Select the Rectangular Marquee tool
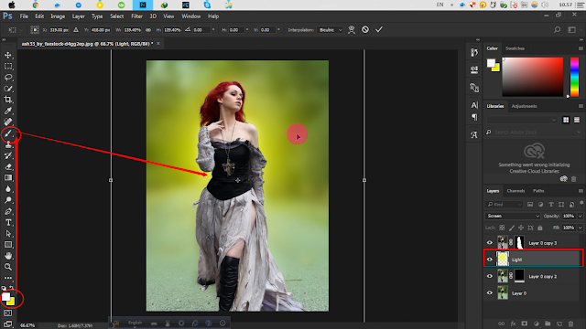Viewport: 586px width, 329px height. 8,67
